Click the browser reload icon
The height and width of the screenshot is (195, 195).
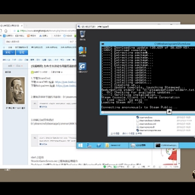pos(1,31)
